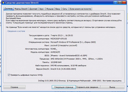
Task: Click the Выход button
Action: coord(112,87)
